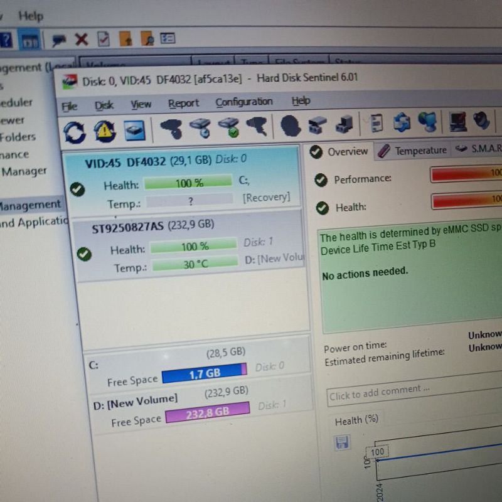The width and height of the screenshot is (502, 502).
Task: Select Device Manager in the back window tree
Action: tap(24, 171)
